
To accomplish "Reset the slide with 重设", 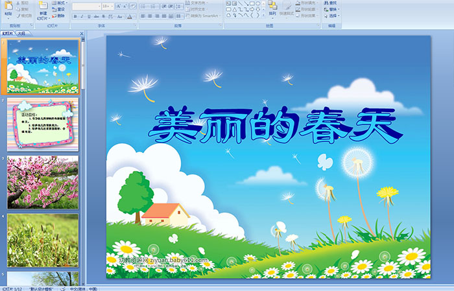I will (x=58, y=9).
